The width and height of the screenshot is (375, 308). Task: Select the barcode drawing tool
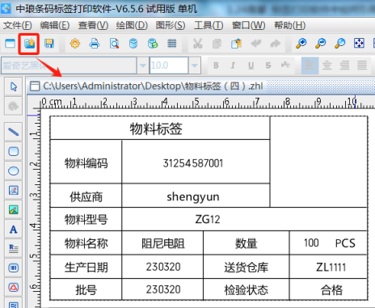pos(13,268)
